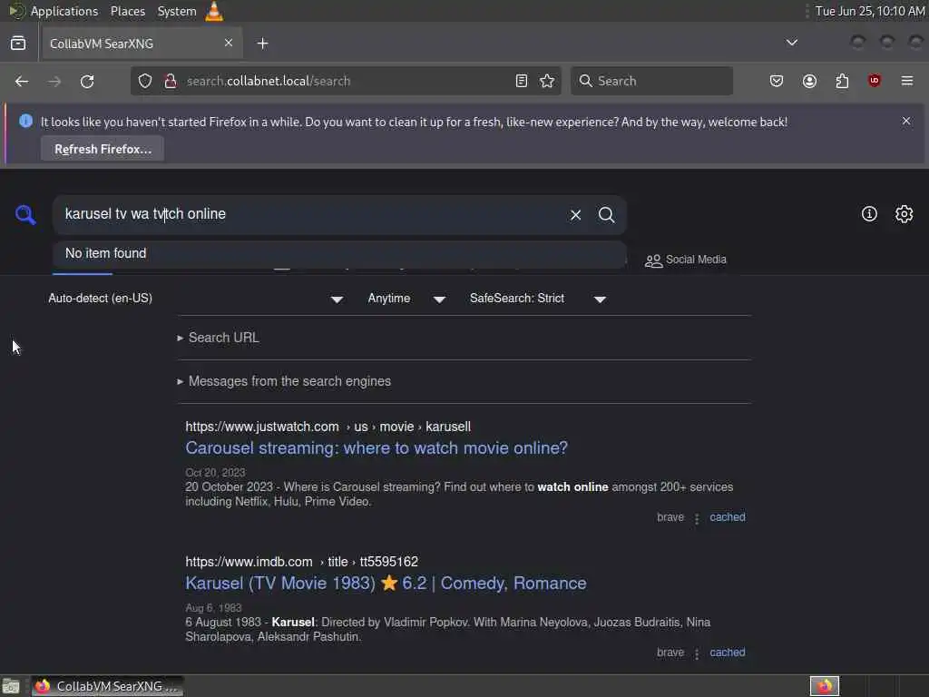
Task: Open a new tab with the plus button
Action: [x=262, y=44]
